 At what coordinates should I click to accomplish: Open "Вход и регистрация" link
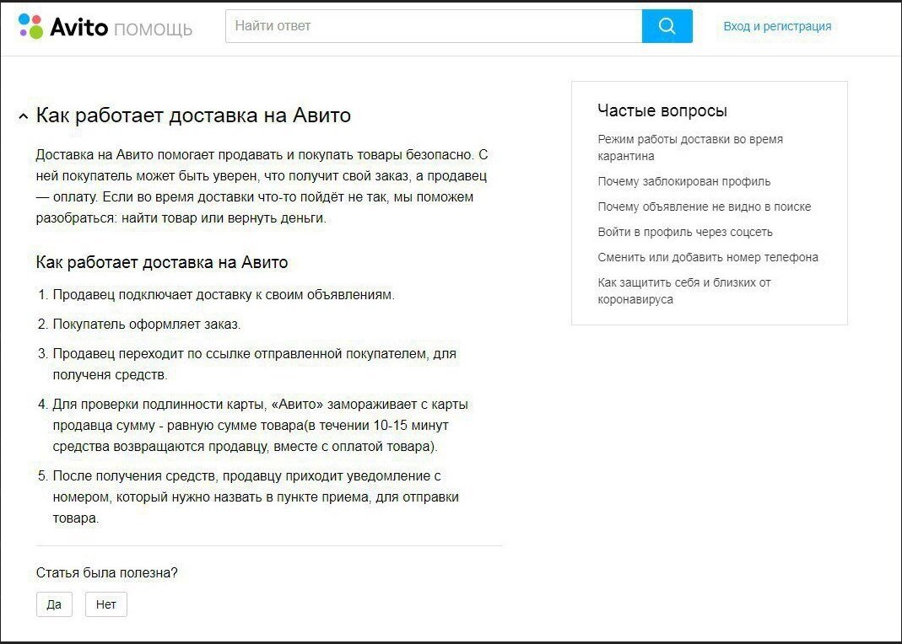[x=777, y=26]
